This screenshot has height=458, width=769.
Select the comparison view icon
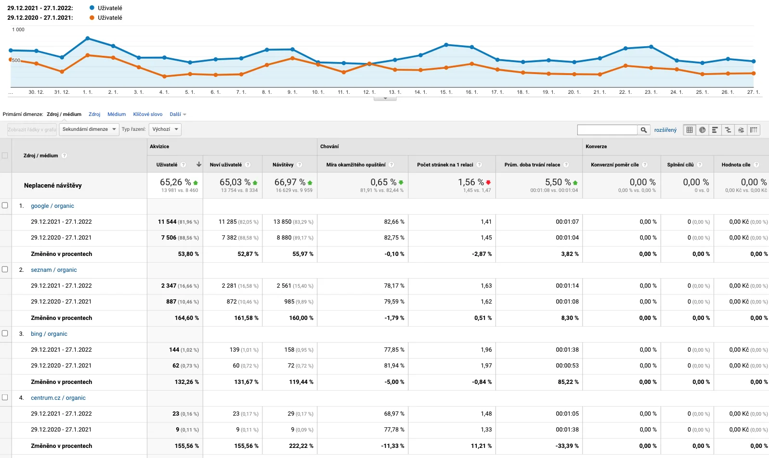coord(728,130)
